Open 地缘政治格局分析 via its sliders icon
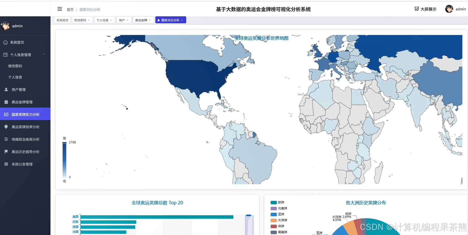 6,139
